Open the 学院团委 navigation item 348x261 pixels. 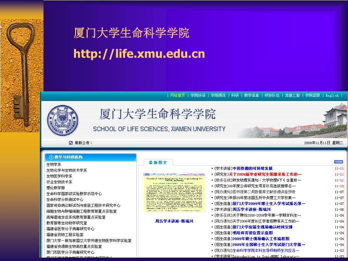(313, 95)
